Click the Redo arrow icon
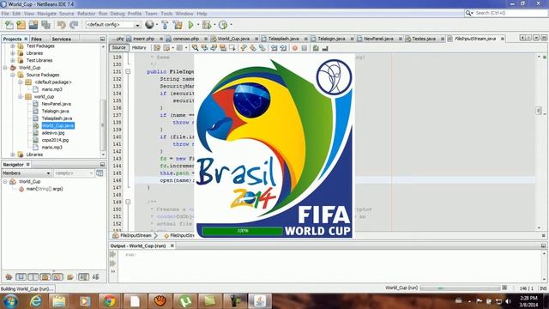 [74, 25]
